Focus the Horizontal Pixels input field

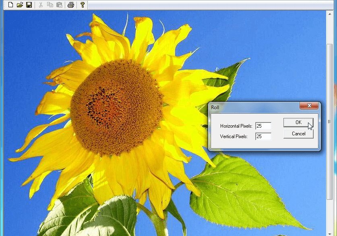(263, 126)
